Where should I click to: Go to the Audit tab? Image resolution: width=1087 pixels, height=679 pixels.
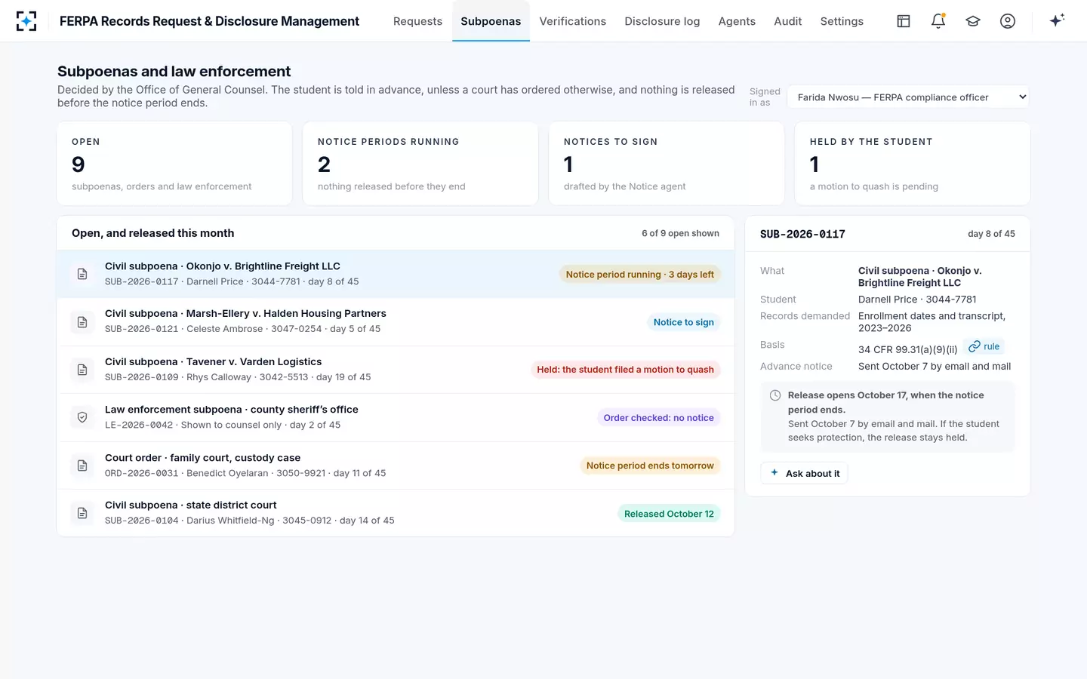787,21
